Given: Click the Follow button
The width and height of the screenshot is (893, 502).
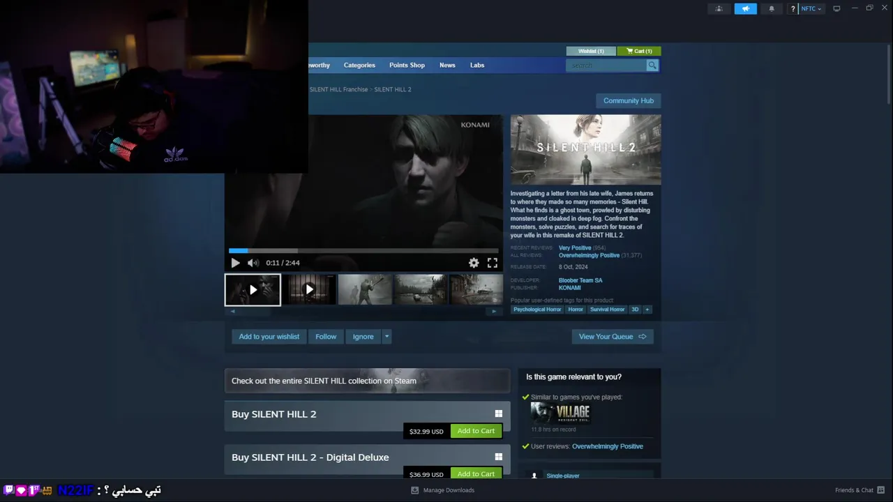Looking at the screenshot, I should [x=326, y=337].
